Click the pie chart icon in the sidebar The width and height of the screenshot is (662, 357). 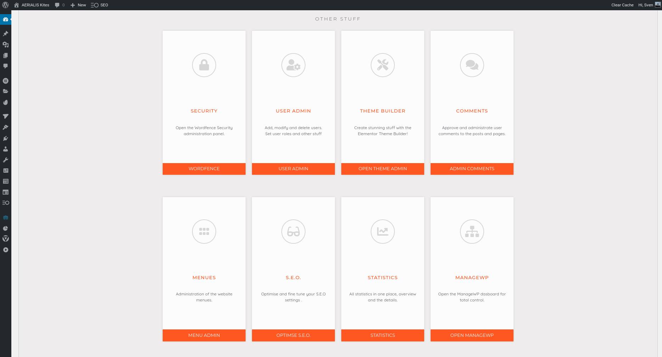[x=6, y=228]
